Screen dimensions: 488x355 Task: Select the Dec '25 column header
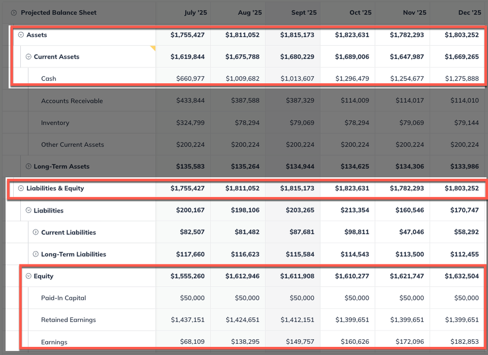coord(470,12)
